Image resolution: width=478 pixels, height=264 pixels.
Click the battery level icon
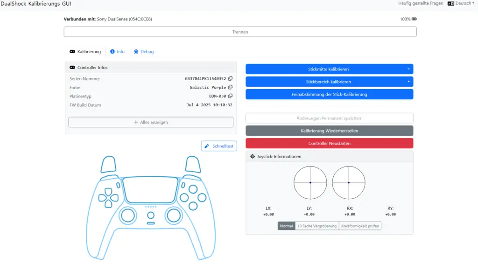pyautogui.click(x=414, y=19)
